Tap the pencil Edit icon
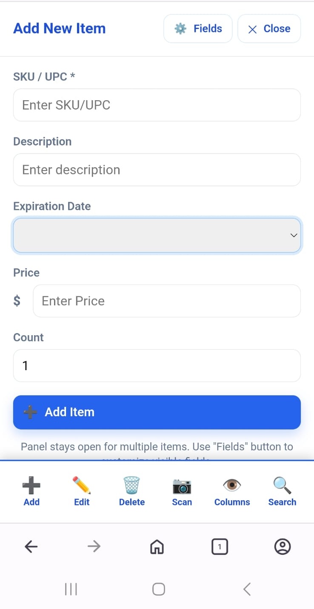This screenshot has width=314, height=609. coord(82,486)
